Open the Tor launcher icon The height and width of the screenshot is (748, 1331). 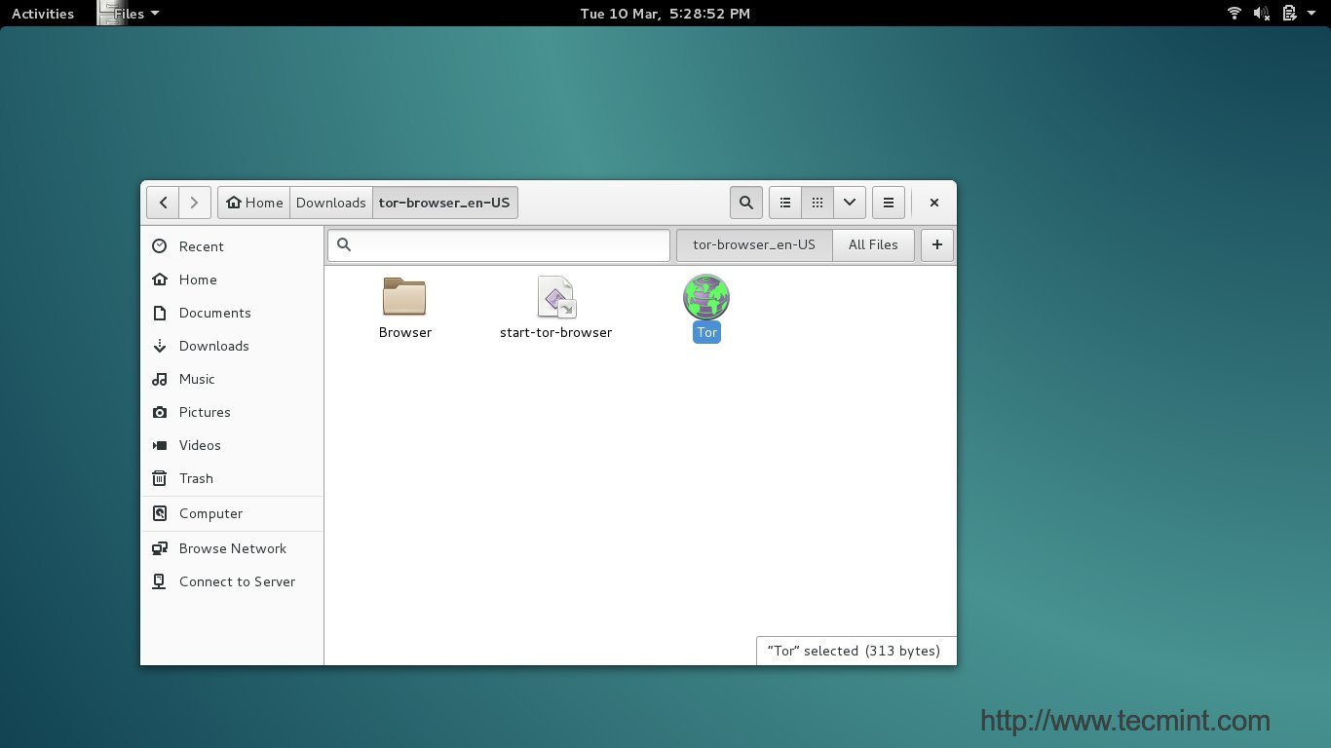[706, 298]
